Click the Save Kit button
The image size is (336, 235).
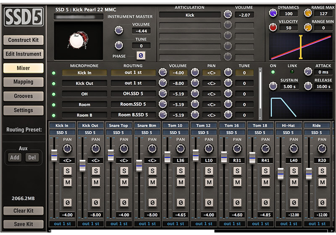coord(24,224)
